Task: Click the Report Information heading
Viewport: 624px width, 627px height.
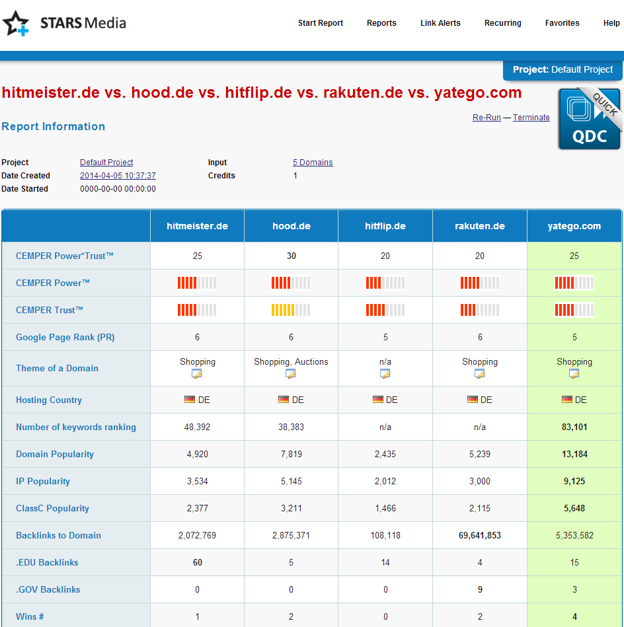Action: [53, 126]
